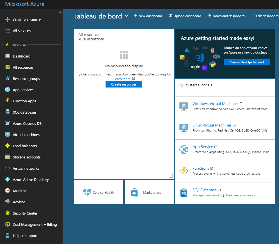This screenshot has width=279, height=244.
Task: Click the Create DevOps Project button
Action: coord(247,62)
